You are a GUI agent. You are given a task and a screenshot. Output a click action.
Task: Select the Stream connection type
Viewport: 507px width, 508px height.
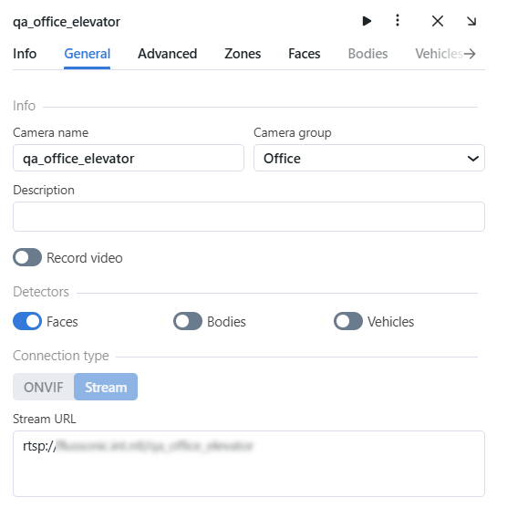106,387
